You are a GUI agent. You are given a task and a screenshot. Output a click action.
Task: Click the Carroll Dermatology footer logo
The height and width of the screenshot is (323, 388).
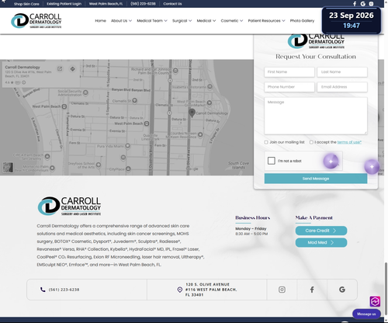tap(69, 206)
